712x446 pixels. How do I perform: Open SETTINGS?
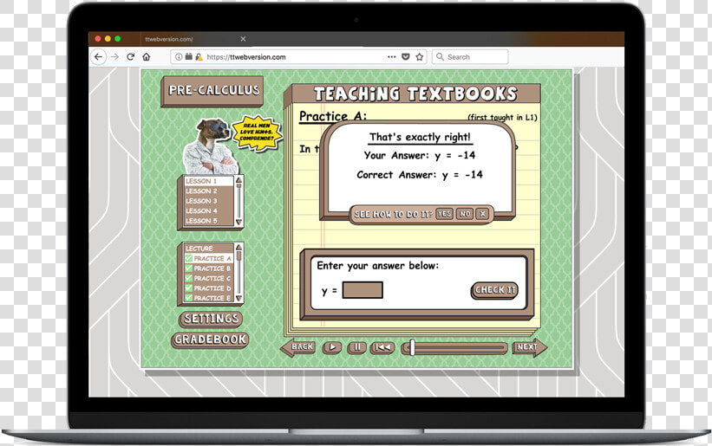pos(211,319)
